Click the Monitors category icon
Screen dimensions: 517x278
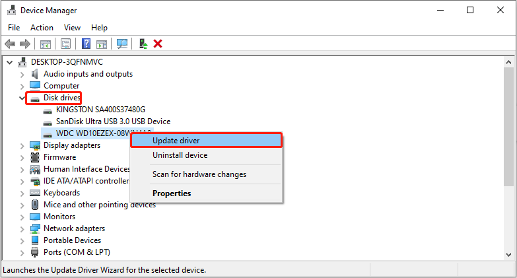pos(35,217)
